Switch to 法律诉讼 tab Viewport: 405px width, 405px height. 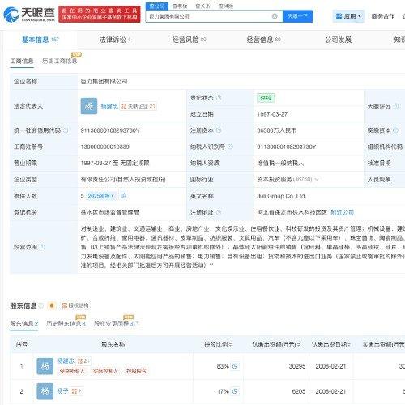tap(114, 40)
